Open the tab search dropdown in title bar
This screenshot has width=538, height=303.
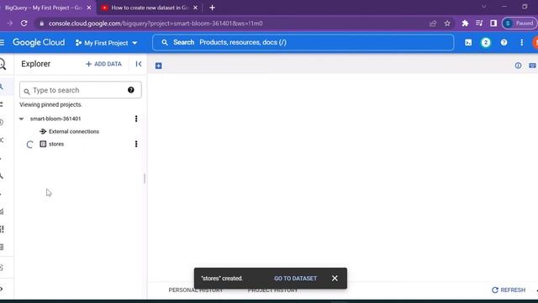pos(484,7)
